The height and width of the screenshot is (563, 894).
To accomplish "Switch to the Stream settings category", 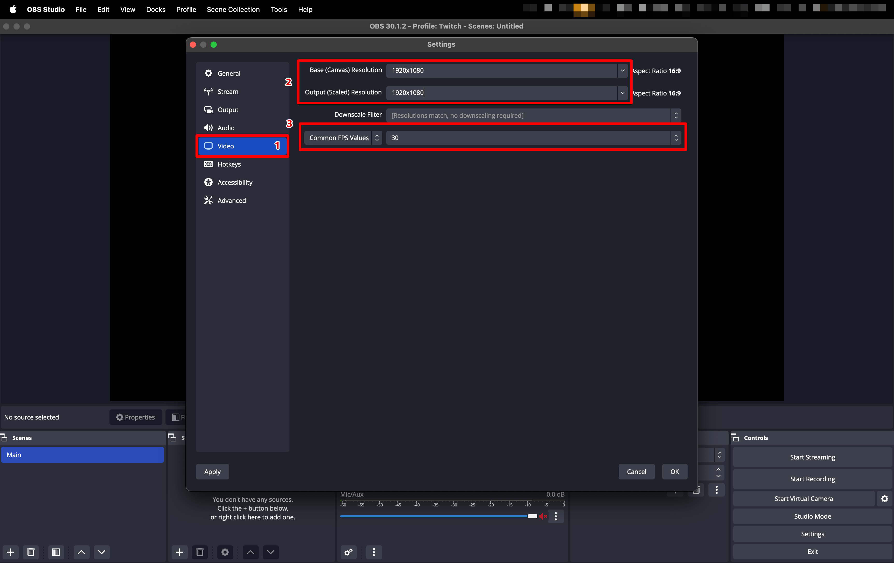I will (x=228, y=91).
